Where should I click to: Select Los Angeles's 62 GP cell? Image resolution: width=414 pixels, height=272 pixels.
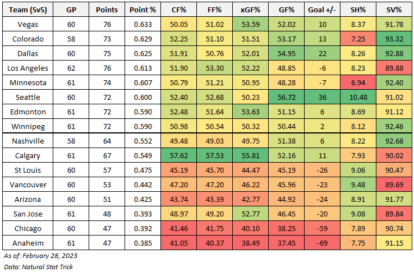[71, 68]
